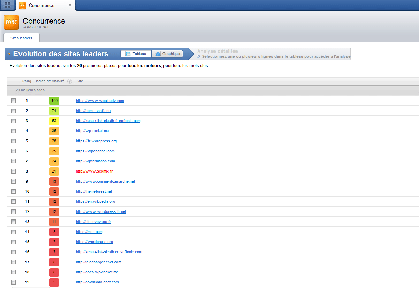
Task: Click rank number 17
Action: (x=27, y=262)
